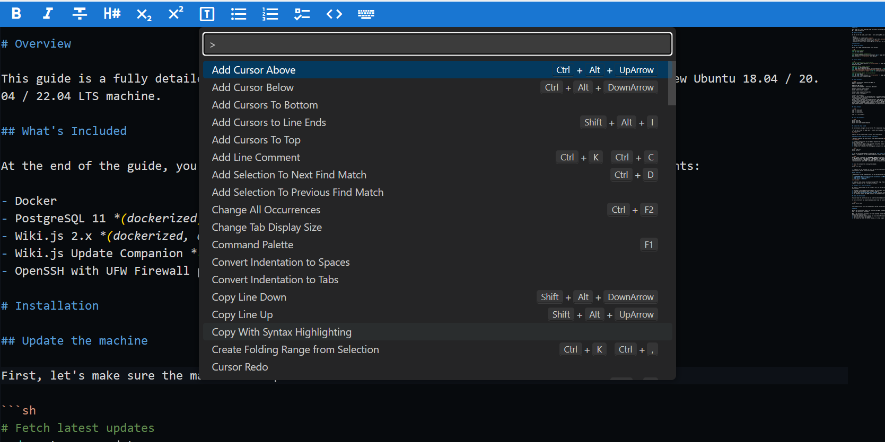Screen dimensions: 885x442
Task: Click the command palette search input
Action: coord(437,44)
